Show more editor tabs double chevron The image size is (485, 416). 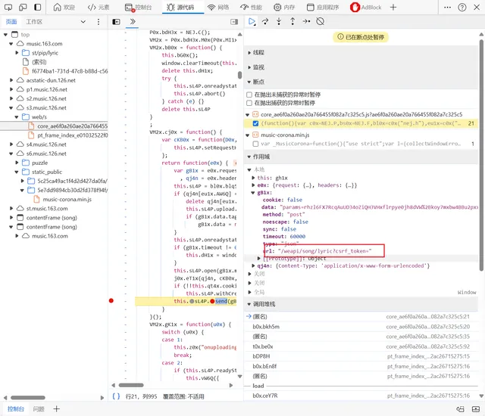click(x=133, y=22)
